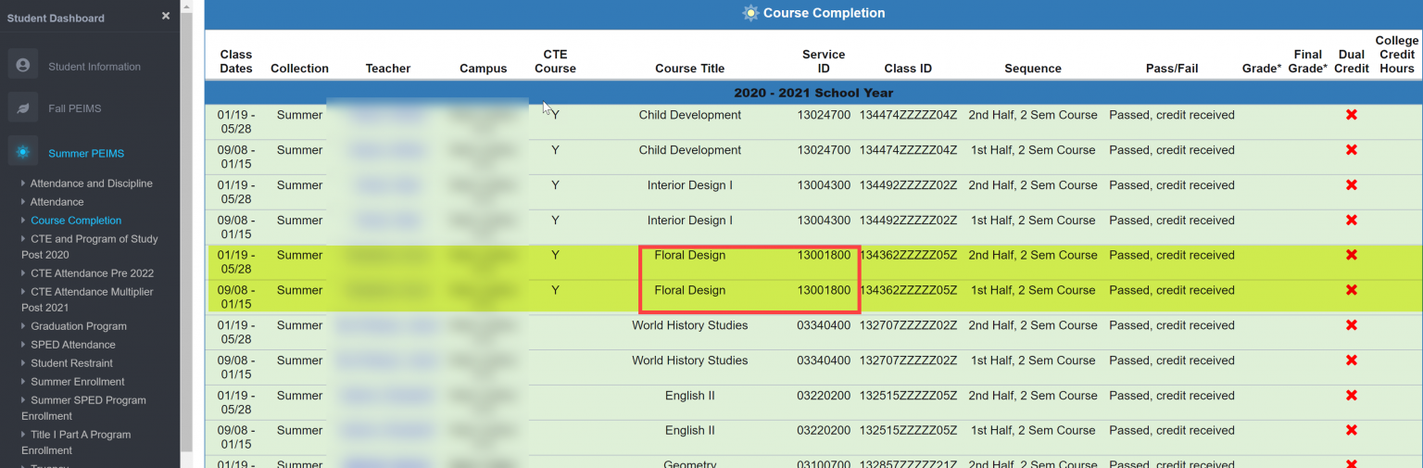
Task: Click Dual Credit X for English II 1st Half
Action: coord(1351,430)
